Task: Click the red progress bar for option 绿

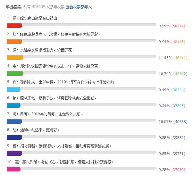Action: click(15, 26)
